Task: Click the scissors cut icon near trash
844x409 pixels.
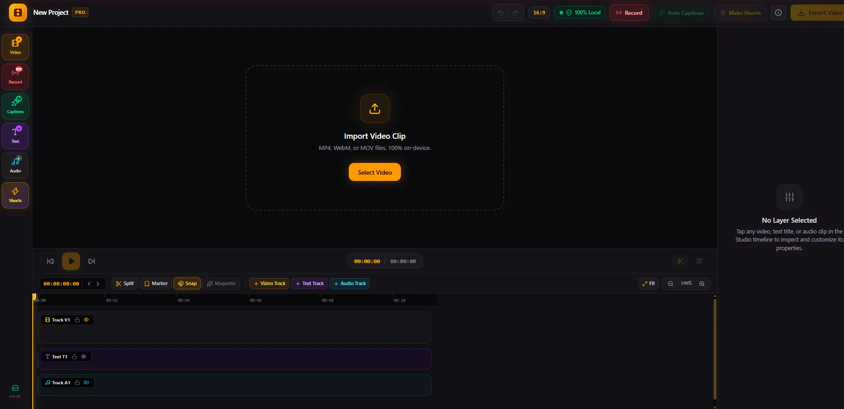Action: (680, 261)
